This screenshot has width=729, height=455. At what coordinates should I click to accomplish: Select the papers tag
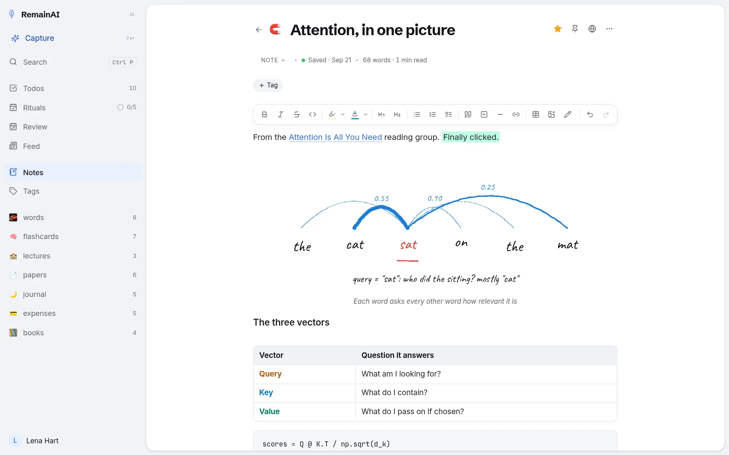pos(73,275)
